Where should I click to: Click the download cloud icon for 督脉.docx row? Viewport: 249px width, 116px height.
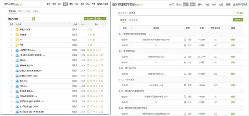(x=91, y=60)
